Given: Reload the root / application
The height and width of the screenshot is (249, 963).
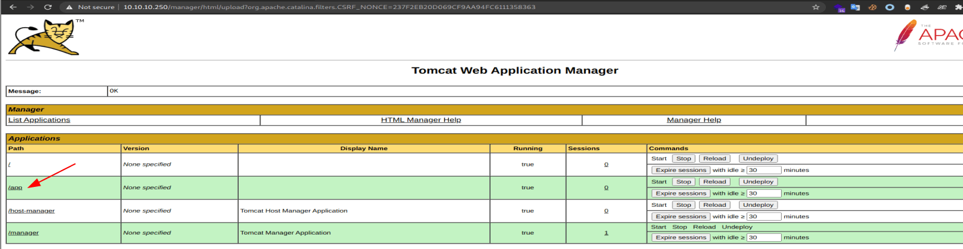Looking at the screenshot, I should (715, 159).
